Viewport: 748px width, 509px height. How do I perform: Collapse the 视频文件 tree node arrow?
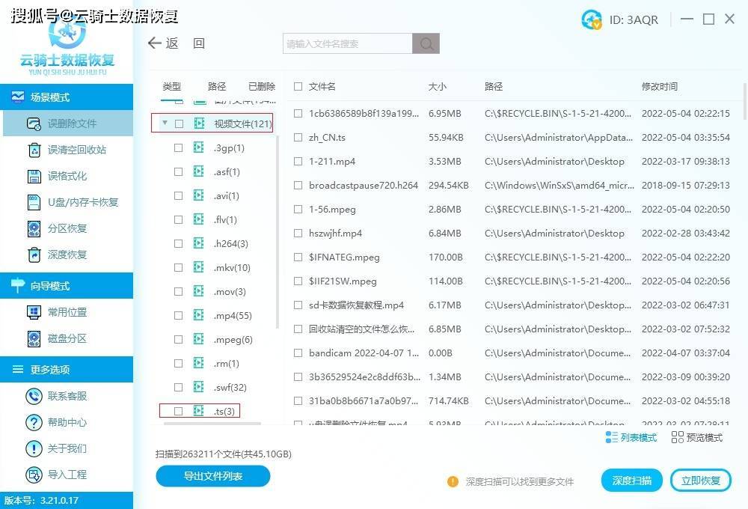click(165, 123)
